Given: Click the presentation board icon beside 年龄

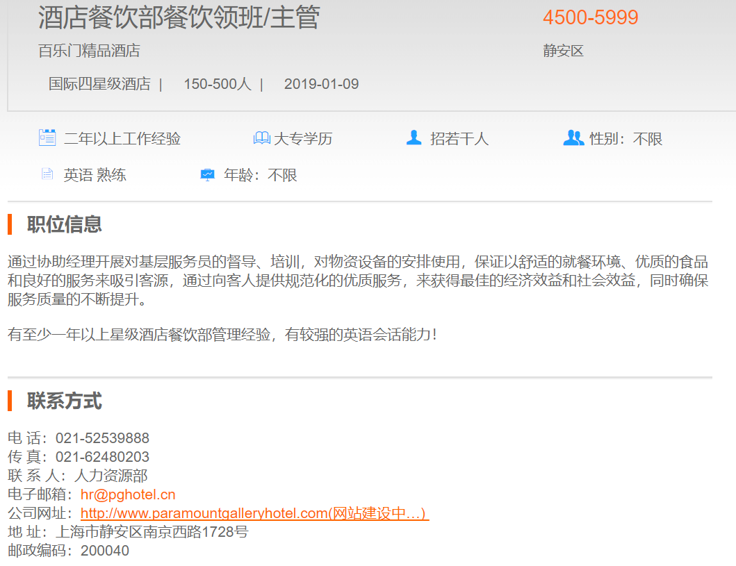Looking at the screenshot, I should coord(207,174).
